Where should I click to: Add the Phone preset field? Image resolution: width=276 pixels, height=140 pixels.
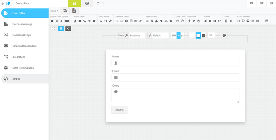[85, 21]
